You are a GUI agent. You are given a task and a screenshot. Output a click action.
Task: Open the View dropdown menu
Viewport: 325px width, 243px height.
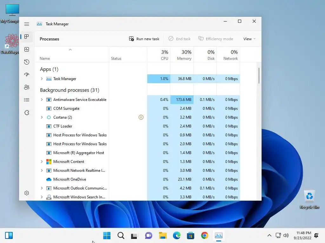coord(249,39)
